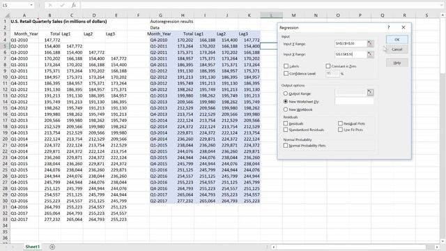Switch to the Sheet1 tab
The width and height of the screenshot is (446, 251).
33,247
